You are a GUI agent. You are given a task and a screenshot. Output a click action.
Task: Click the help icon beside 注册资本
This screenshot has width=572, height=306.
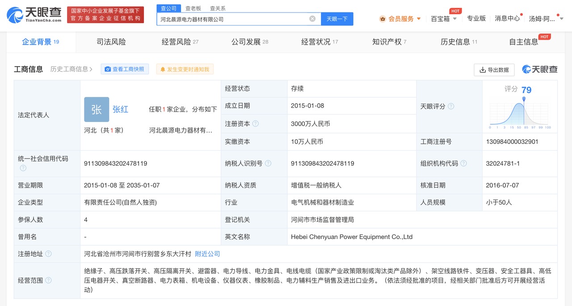pyautogui.click(x=256, y=124)
